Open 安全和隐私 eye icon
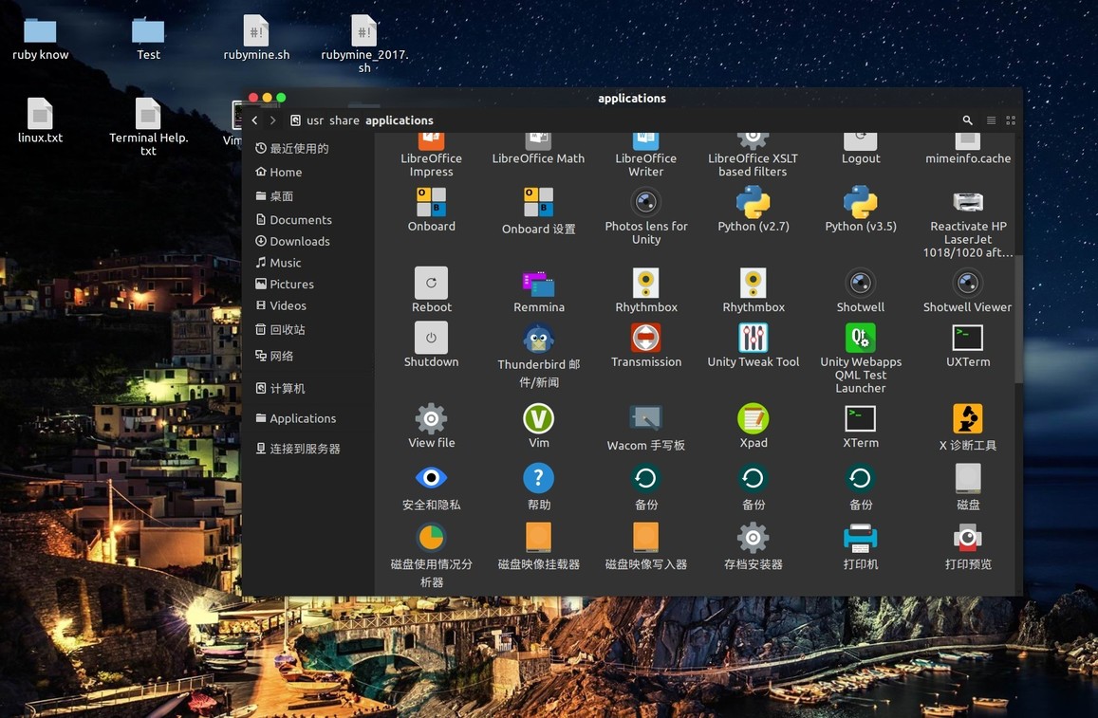 click(x=432, y=478)
